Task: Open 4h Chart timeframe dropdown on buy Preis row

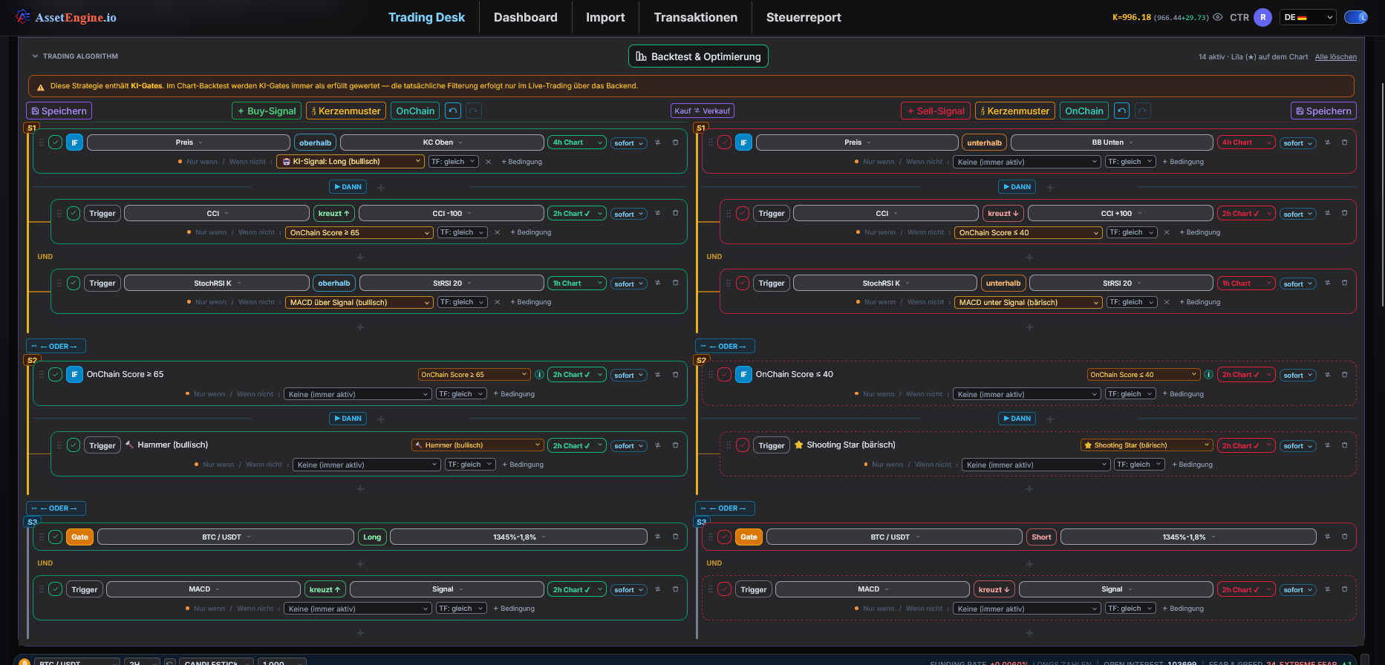Action: tap(578, 142)
